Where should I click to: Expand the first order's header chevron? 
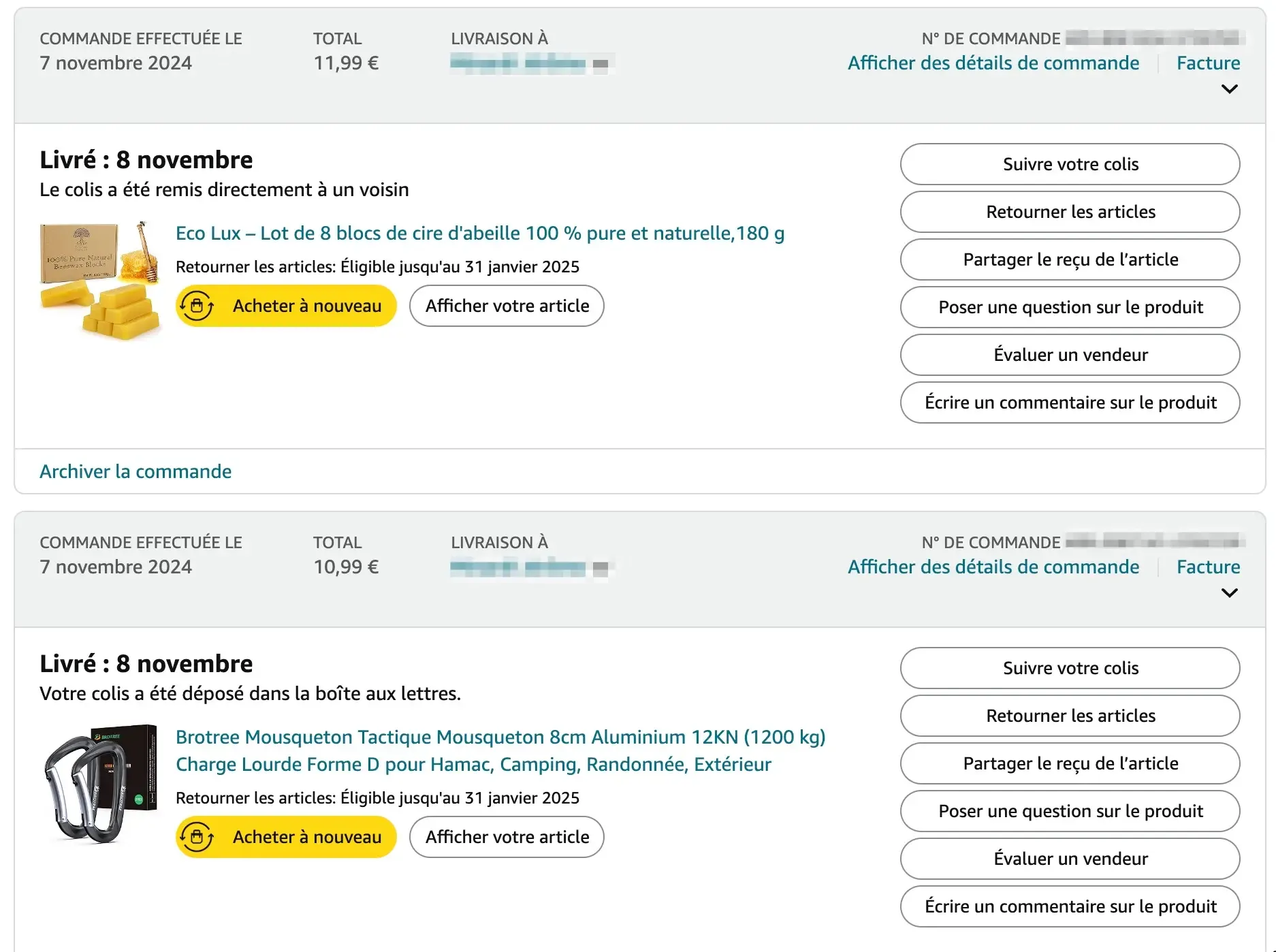point(1229,89)
